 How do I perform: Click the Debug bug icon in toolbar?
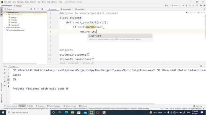(187, 6)
